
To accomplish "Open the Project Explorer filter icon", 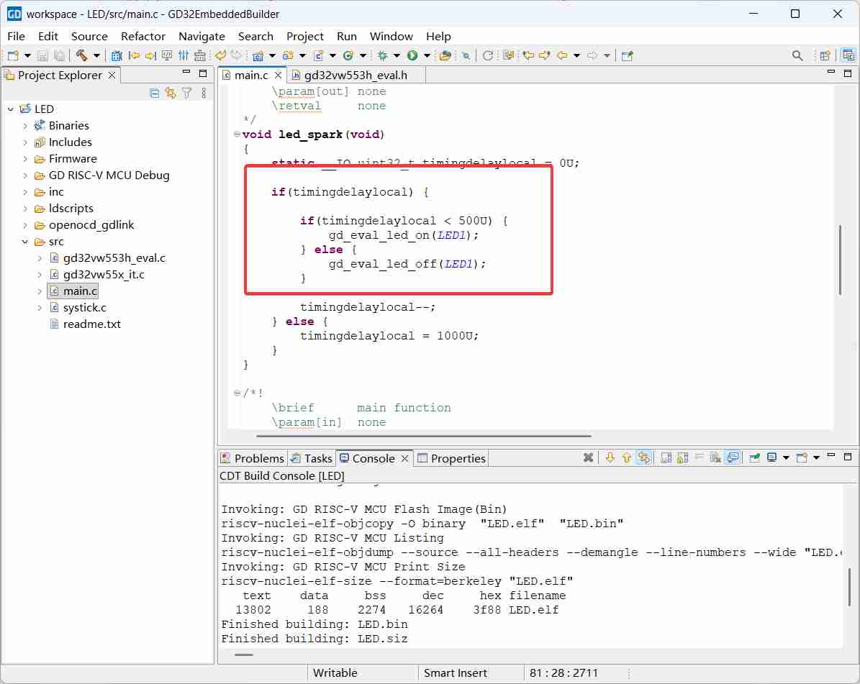I will pyautogui.click(x=186, y=93).
